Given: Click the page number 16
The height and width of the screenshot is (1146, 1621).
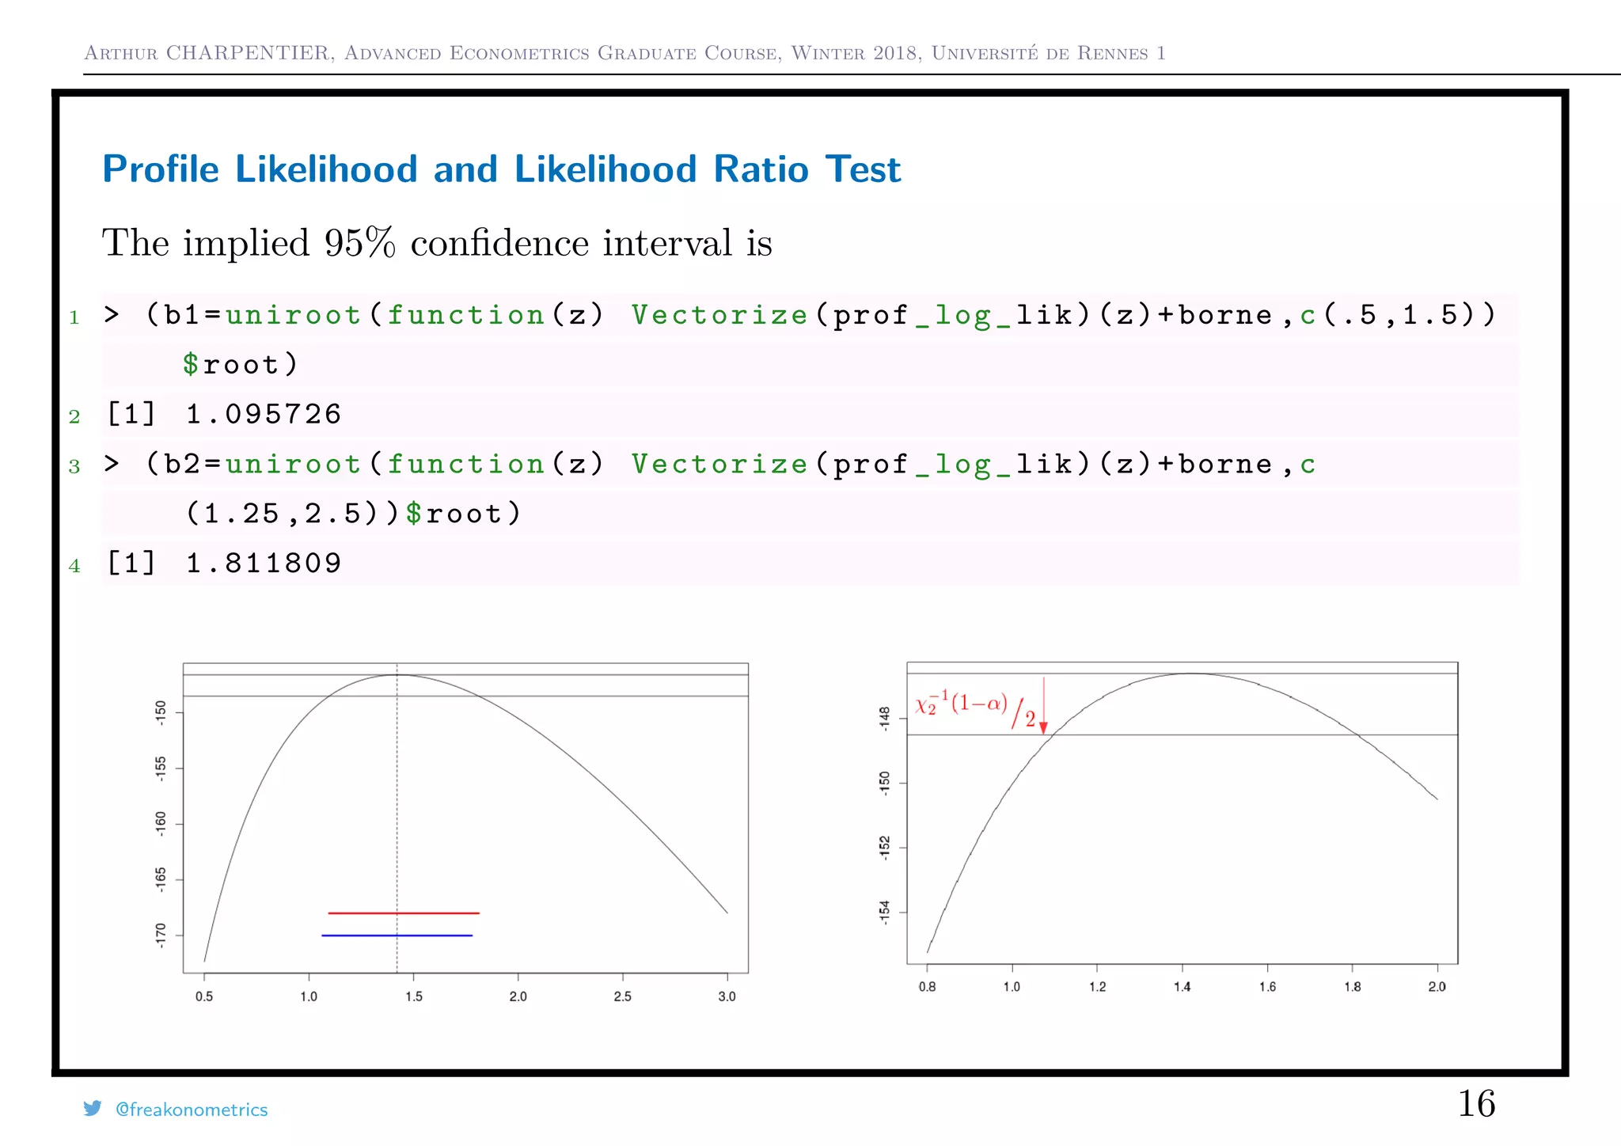Looking at the screenshot, I should pos(1476,1104).
